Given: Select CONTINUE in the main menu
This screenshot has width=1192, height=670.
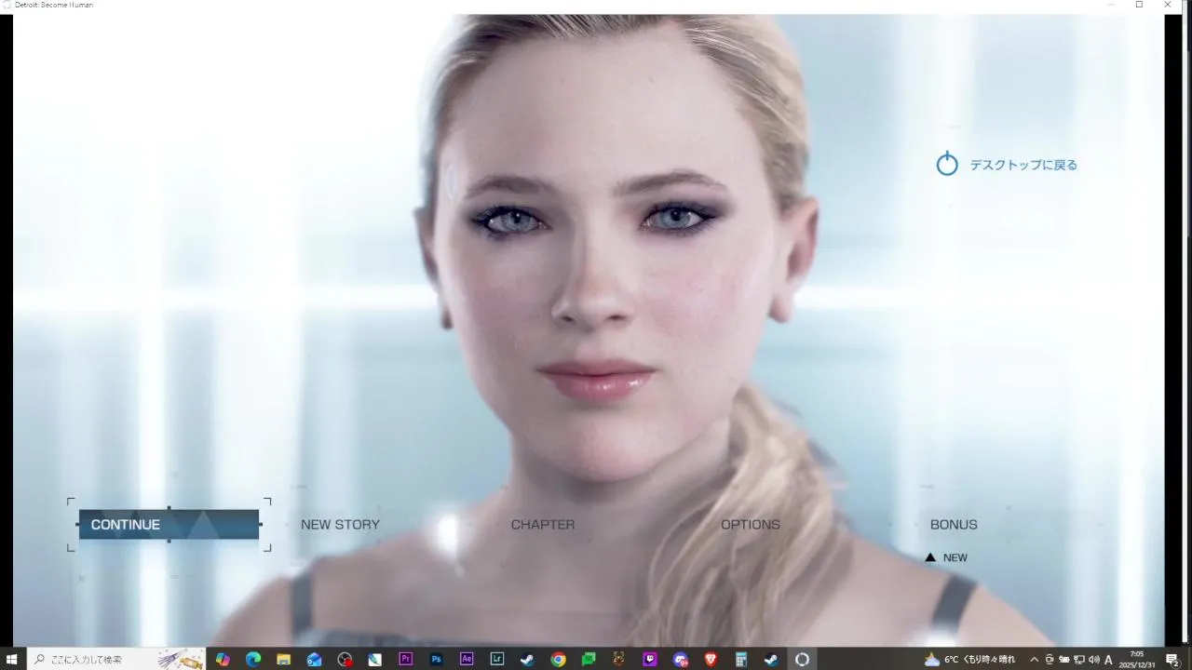Looking at the screenshot, I should tap(169, 525).
